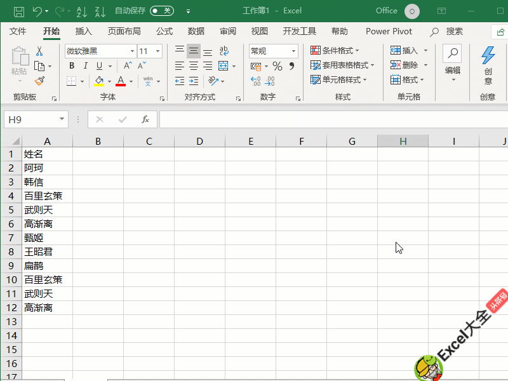508x381 pixels.
Task: Select the center alignment icon
Action: pyautogui.click(x=194, y=65)
